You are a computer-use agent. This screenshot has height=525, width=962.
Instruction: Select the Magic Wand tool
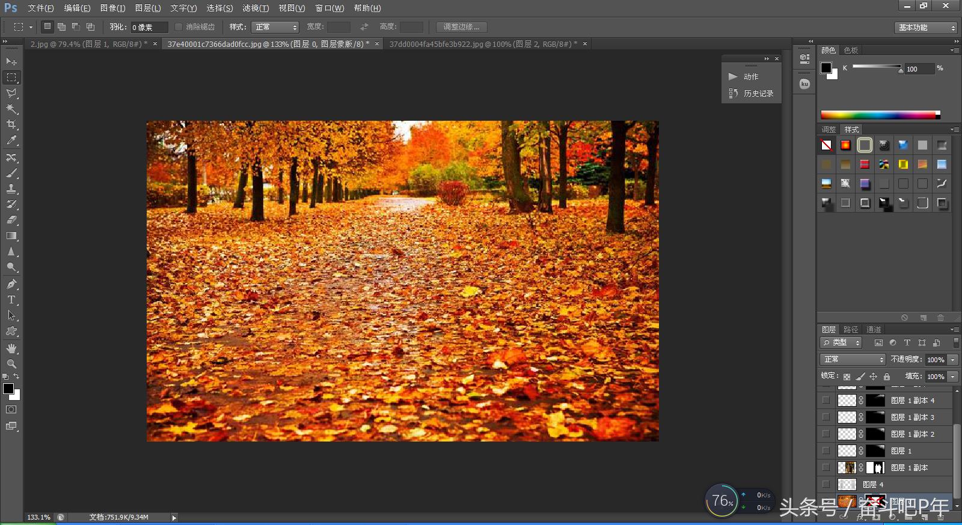11,109
